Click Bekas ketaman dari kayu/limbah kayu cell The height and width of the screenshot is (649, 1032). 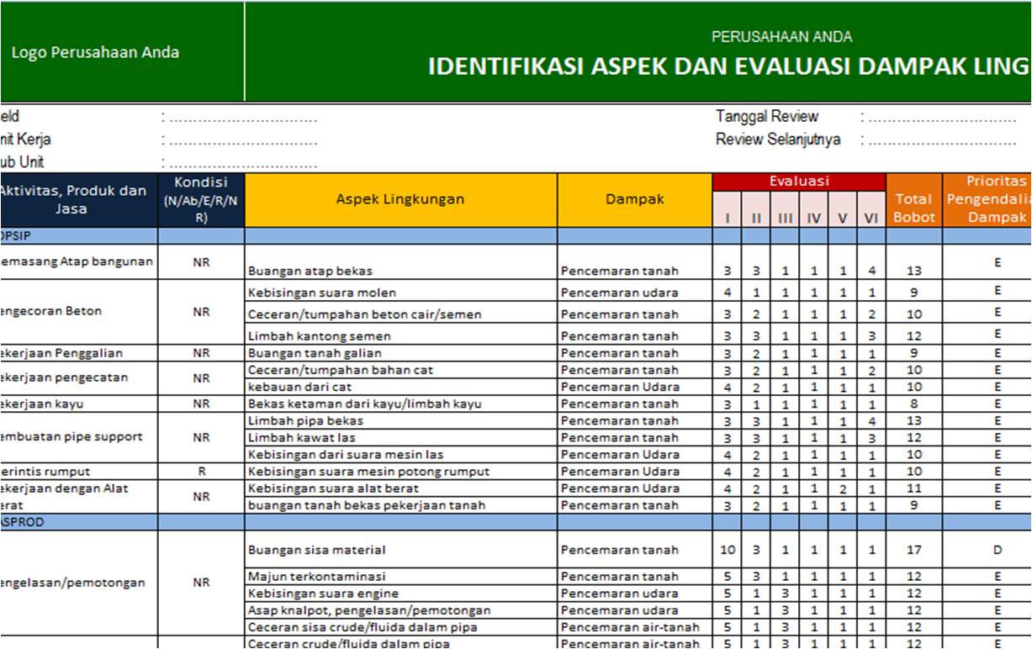[x=400, y=404]
